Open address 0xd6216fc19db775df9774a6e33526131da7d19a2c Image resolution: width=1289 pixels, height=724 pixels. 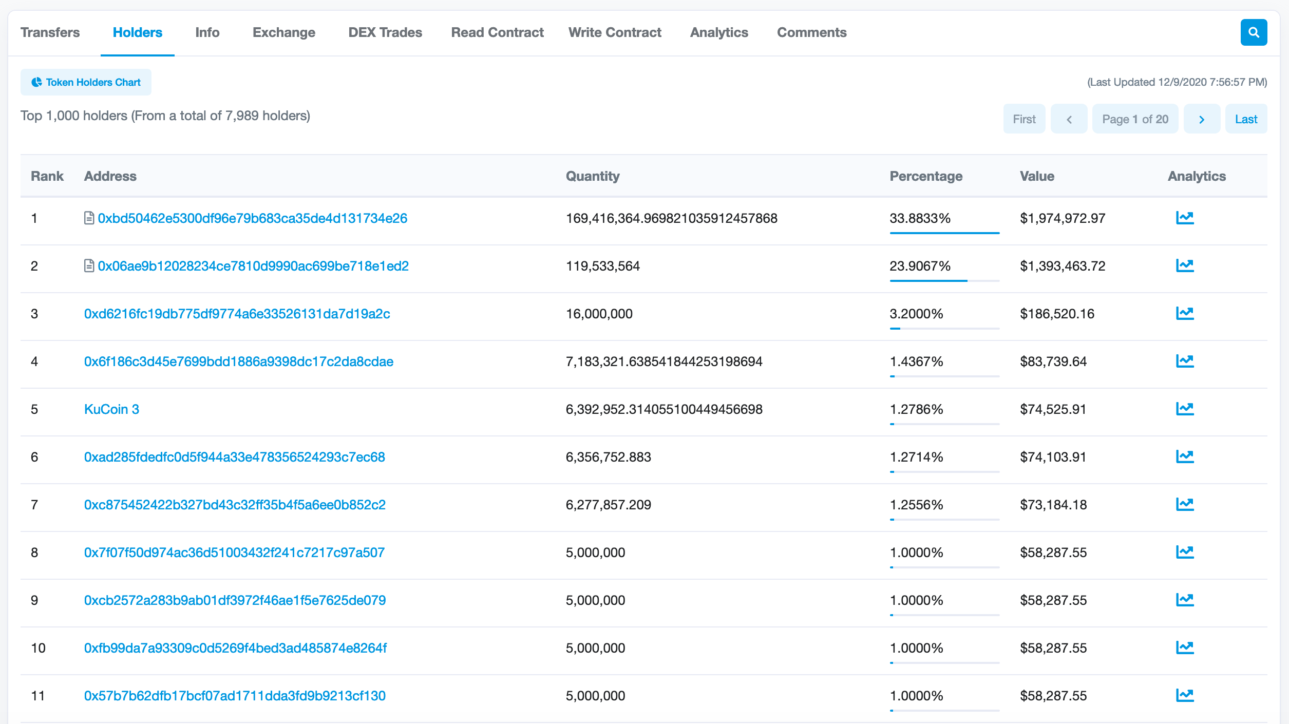tap(237, 314)
